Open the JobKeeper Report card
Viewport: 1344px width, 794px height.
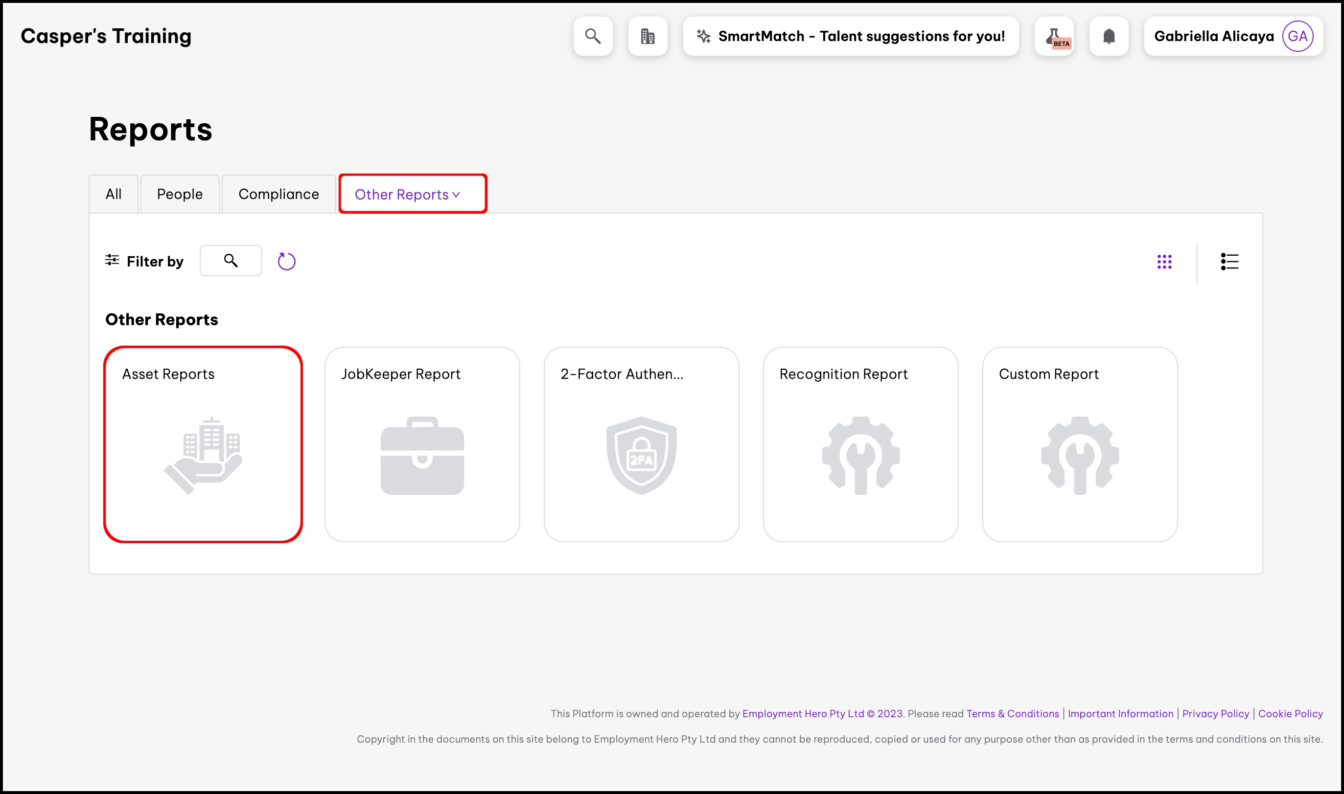coord(422,444)
